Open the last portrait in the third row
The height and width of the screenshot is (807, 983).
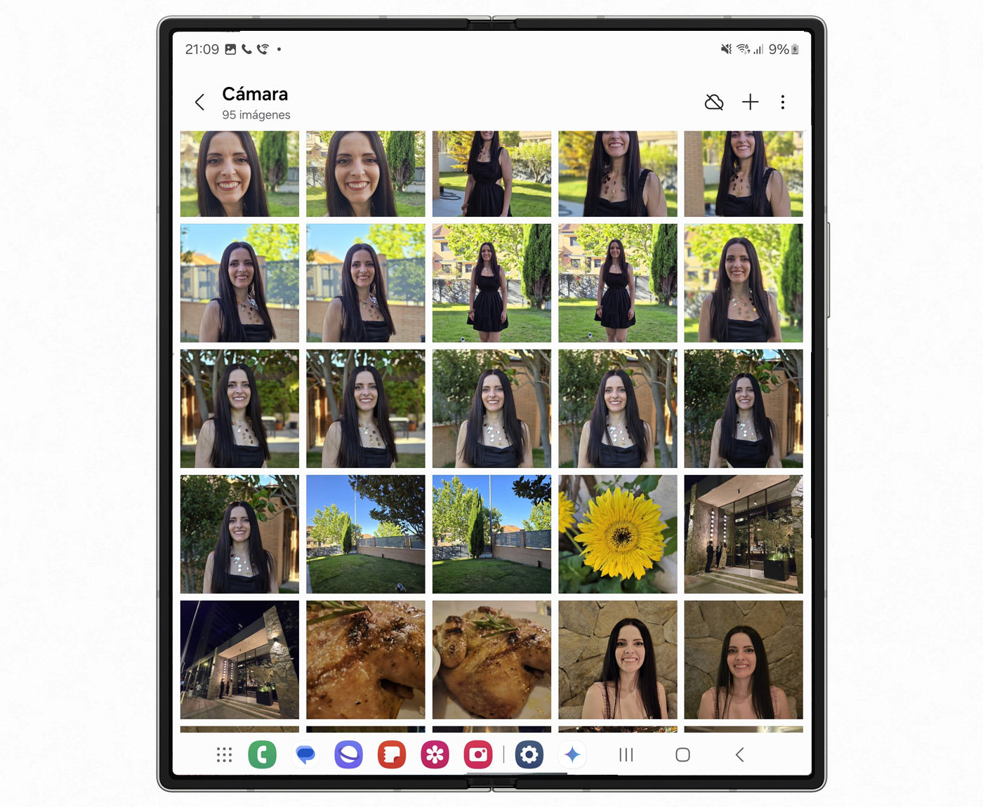click(x=744, y=408)
